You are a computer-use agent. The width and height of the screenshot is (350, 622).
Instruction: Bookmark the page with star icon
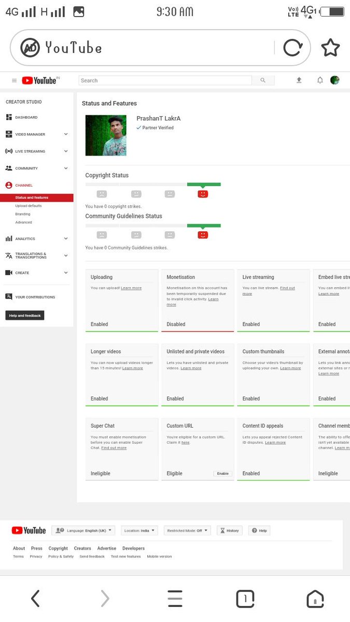[x=330, y=48]
